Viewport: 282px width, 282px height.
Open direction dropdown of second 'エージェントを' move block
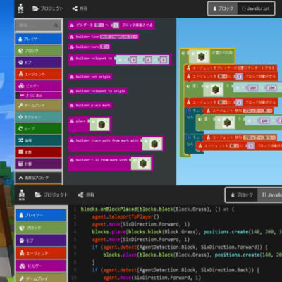[222, 102]
